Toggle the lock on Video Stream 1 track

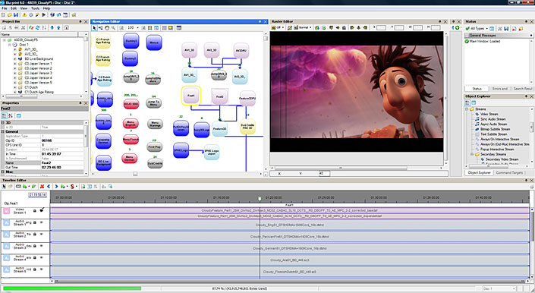point(35,211)
